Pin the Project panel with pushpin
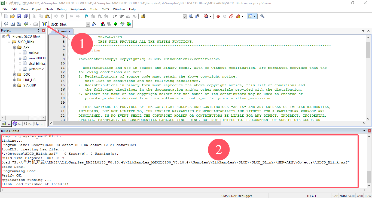The image size is (372, 198). coord(38,30)
